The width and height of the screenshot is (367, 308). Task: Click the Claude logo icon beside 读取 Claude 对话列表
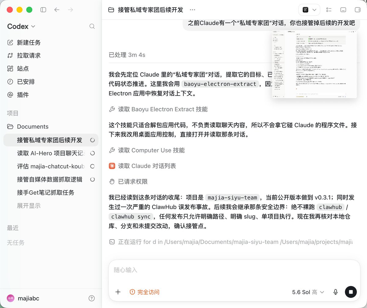pyautogui.click(x=112, y=166)
